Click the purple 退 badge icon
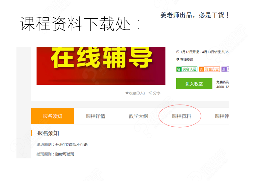Screen dimensions: 257x181 pyautogui.click(x=224, y=69)
